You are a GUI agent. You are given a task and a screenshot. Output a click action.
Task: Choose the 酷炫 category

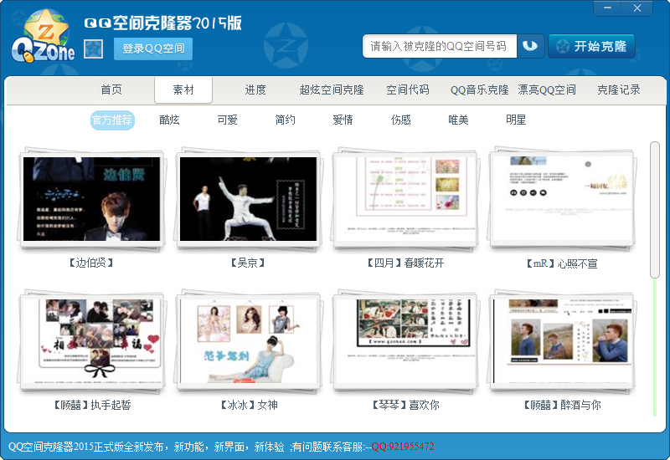(x=169, y=120)
